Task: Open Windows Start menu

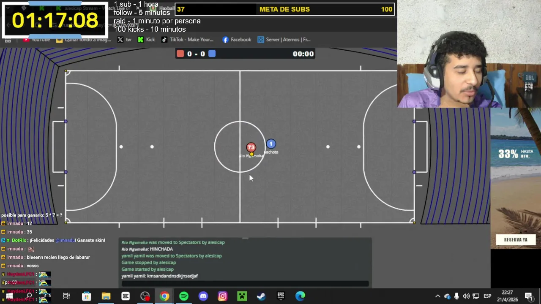Action: click(x=8, y=296)
